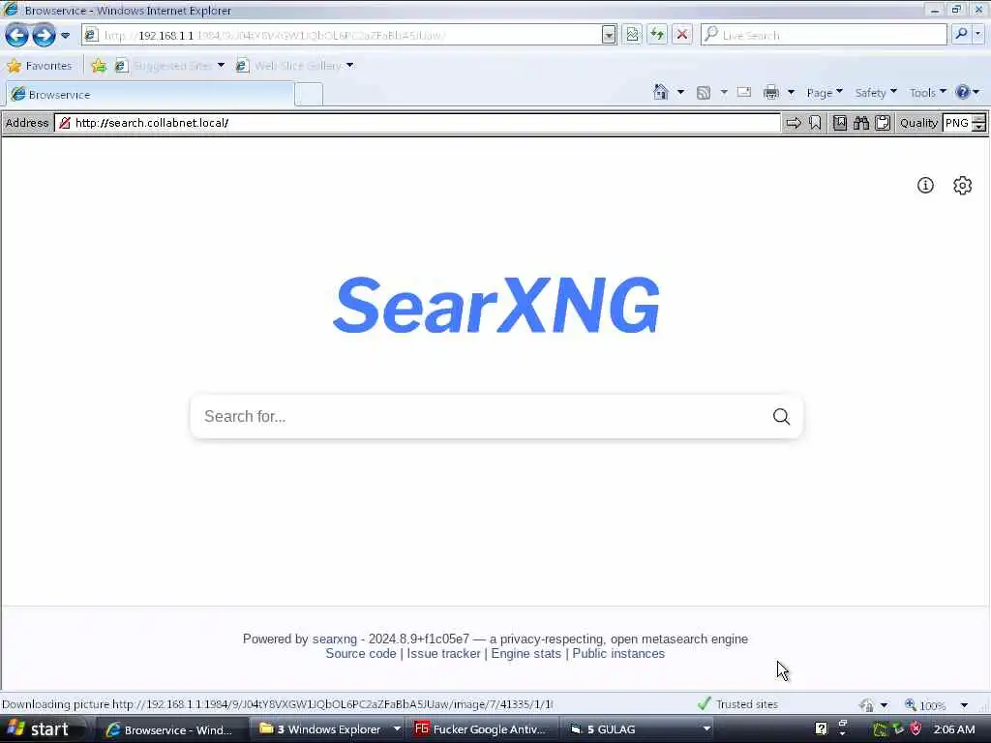Open the Public instances link
The width and height of the screenshot is (991, 743).
[x=618, y=654]
